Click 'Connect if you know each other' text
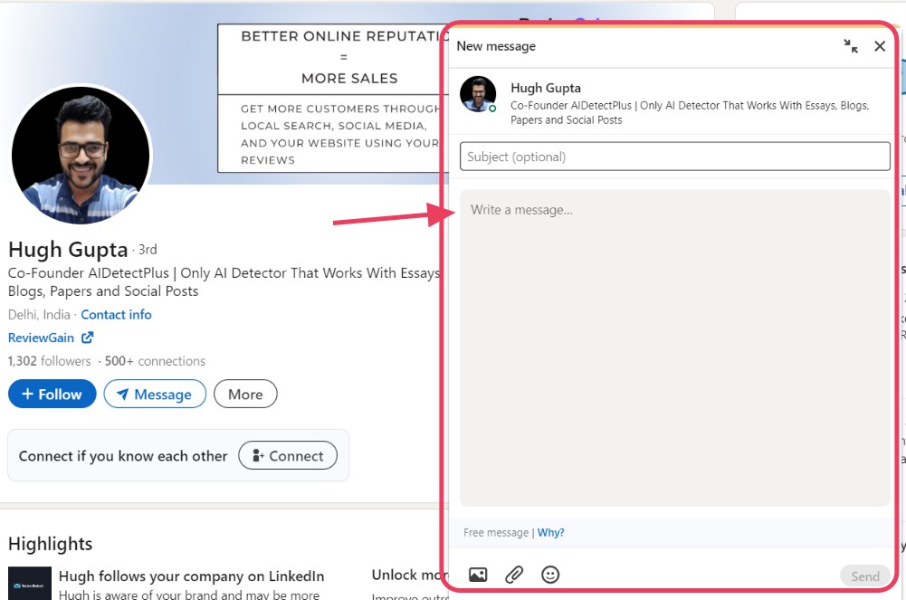The image size is (906, 600). 123,455
